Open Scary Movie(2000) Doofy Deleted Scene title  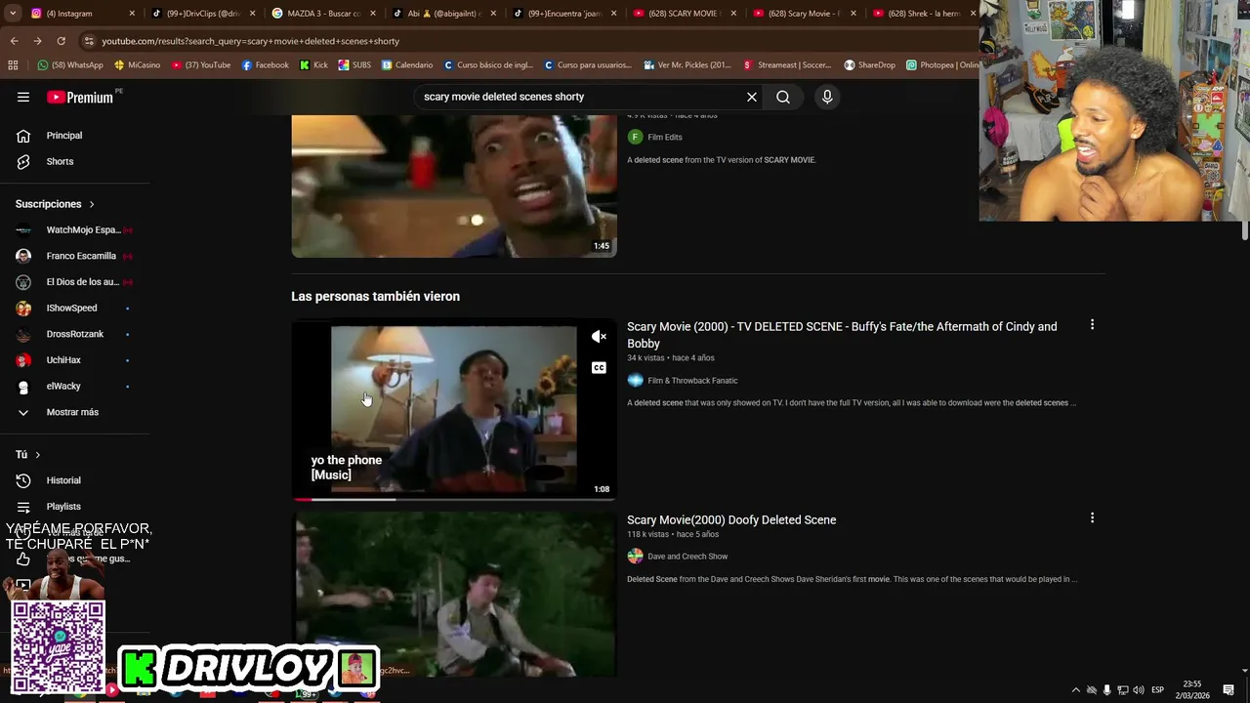[731, 520]
